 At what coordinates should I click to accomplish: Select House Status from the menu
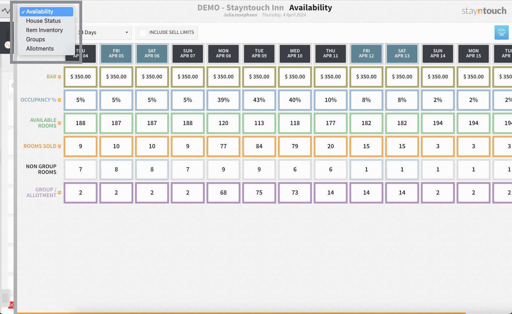click(x=46, y=21)
